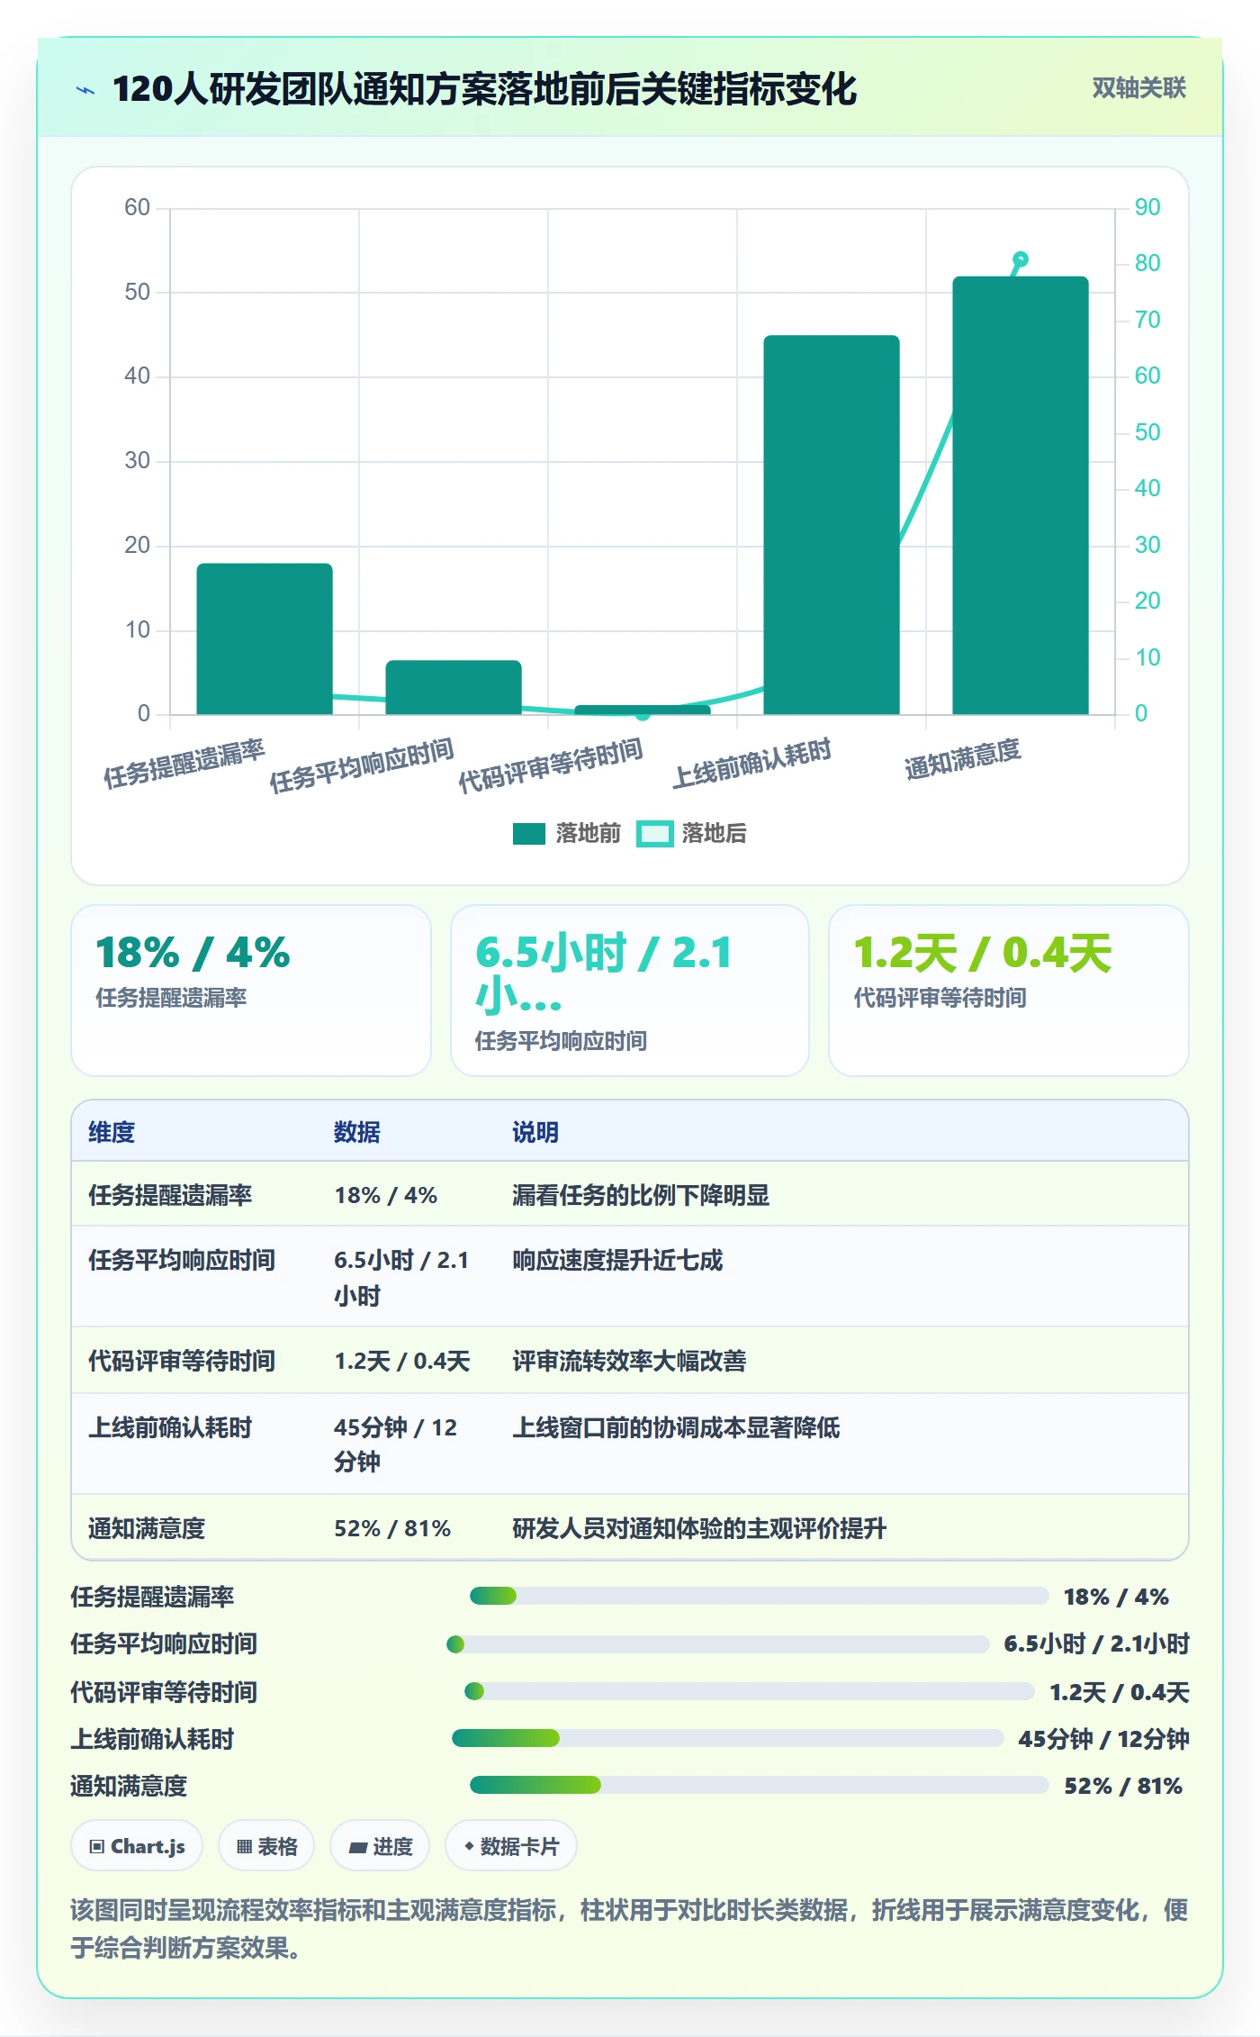Click the chart bar for 任务提醒遗漏率
Screen dimensions: 1260x2037
(x=265, y=638)
